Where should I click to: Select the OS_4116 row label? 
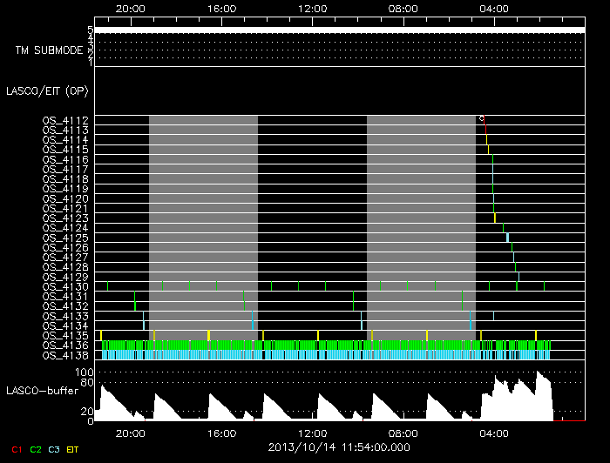coord(65,159)
